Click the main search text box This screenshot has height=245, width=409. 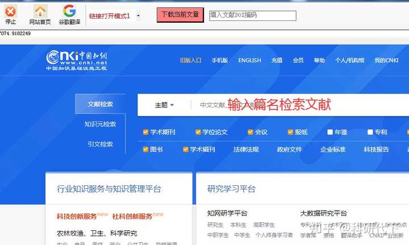[x=300, y=105]
